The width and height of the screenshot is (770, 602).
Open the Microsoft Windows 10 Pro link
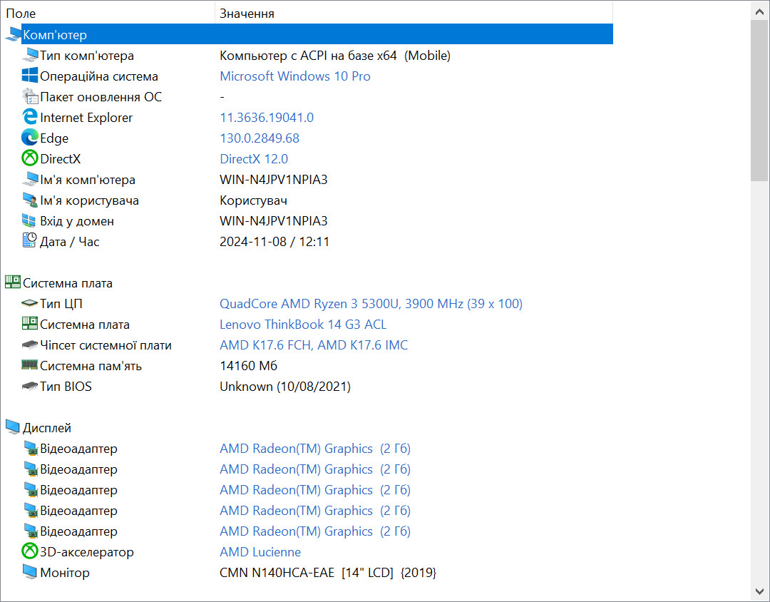coord(294,76)
